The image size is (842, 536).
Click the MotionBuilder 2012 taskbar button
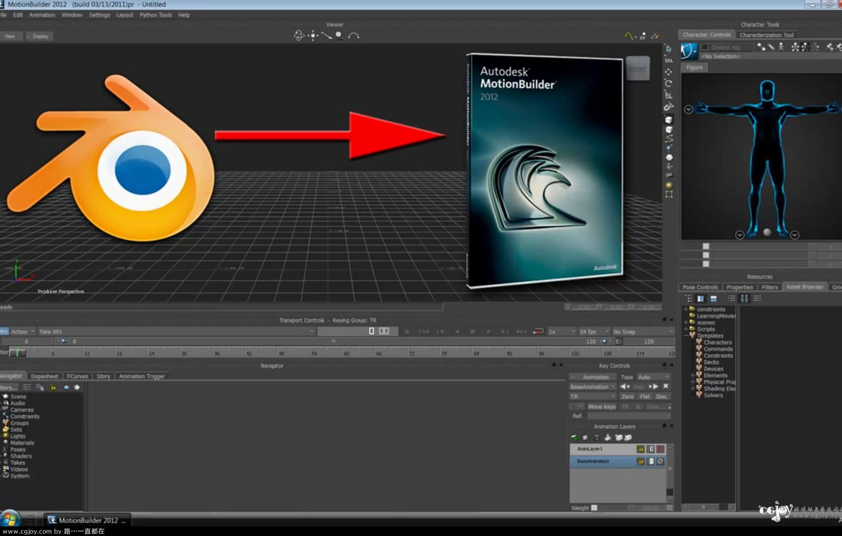(x=88, y=520)
